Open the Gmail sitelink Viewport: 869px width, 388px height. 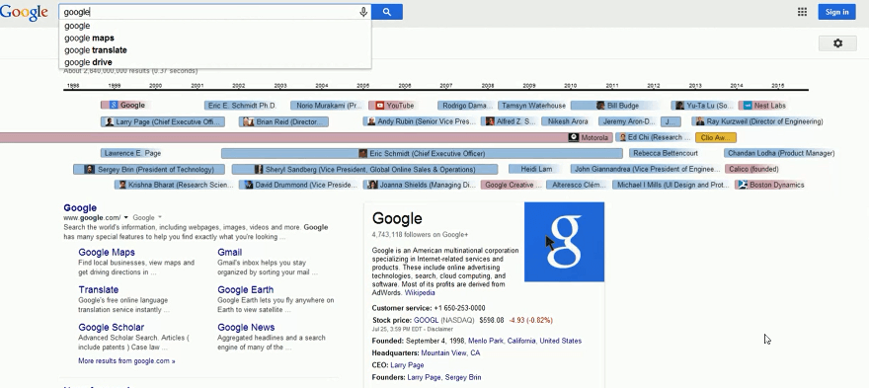point(229,252)
